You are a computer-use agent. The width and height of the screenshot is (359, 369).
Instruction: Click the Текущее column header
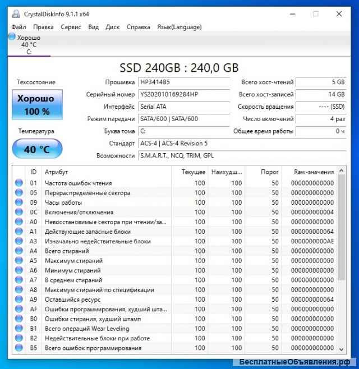(189, 172)
